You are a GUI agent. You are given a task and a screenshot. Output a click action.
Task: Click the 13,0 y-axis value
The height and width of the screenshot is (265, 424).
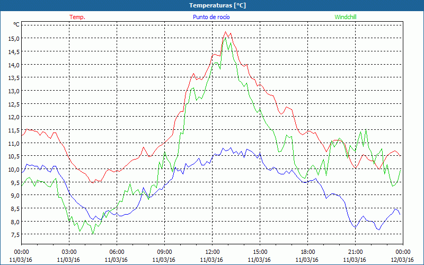coord(14,91)
